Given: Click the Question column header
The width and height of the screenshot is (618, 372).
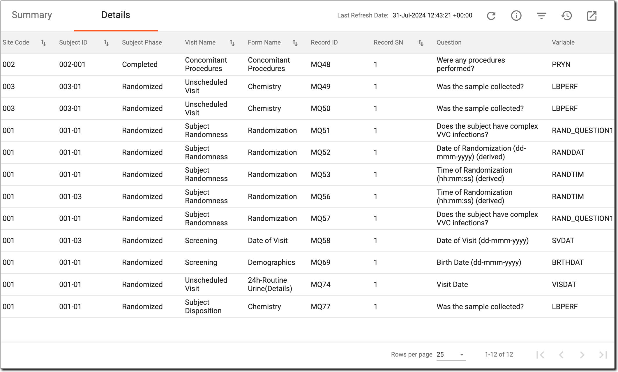Looking at the screenshot, I should click(x=449, y=42).
